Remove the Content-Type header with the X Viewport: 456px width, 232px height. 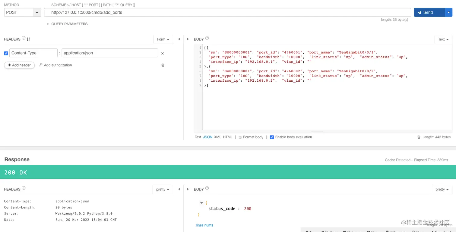click(163, 53)
